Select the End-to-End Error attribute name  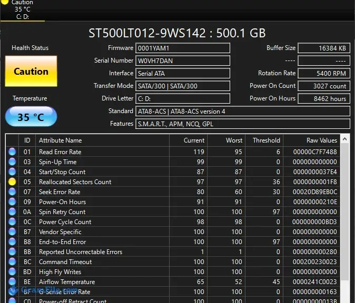click(63, 242)
